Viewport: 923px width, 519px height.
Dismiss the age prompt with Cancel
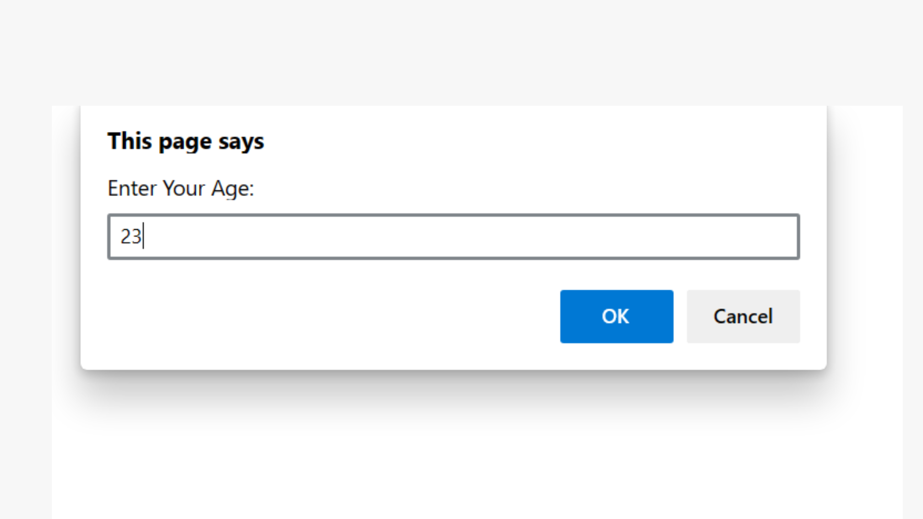pos(743,316)
